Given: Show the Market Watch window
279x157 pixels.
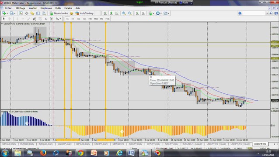Looking at the screenshot, I should coord(21,14).
